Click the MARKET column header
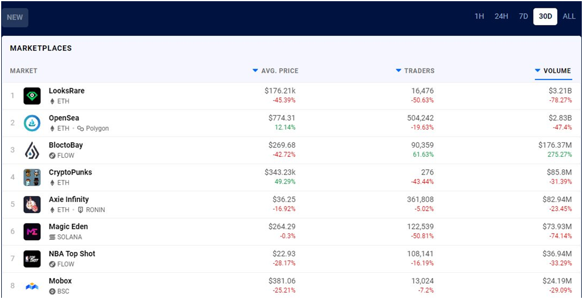This screenshot has height=299, width=583. pos(24,71)
